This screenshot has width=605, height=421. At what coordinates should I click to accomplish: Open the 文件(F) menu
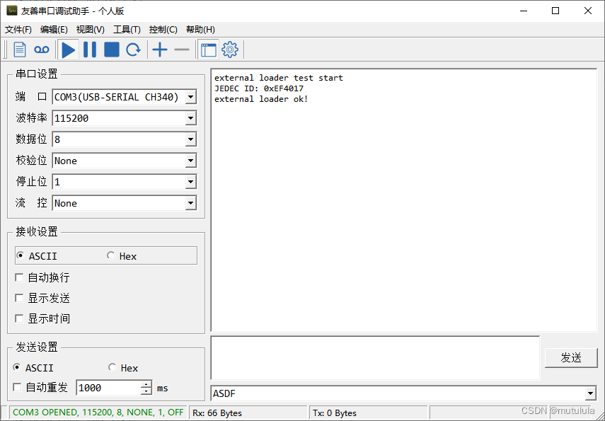tap(18, 29)
